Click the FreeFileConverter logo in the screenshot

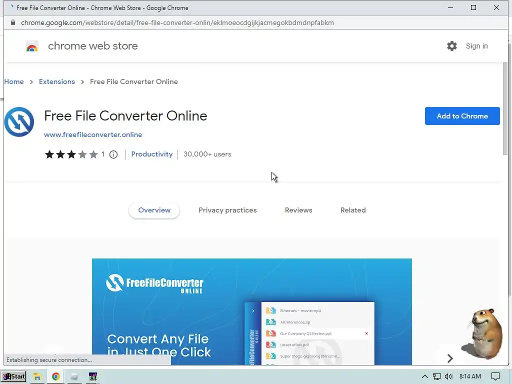click(x=155, y=283)
